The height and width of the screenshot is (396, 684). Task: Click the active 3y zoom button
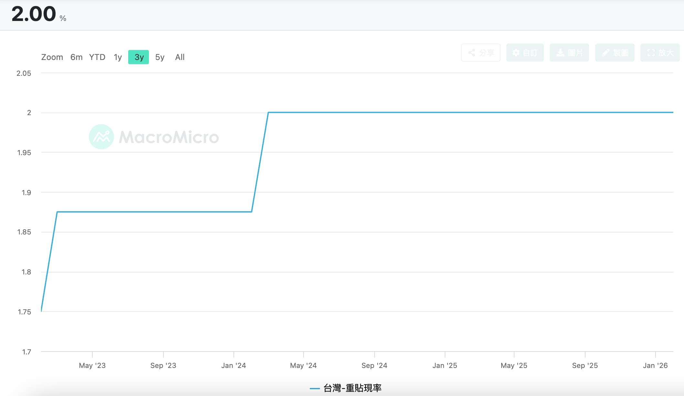point(139,57)
